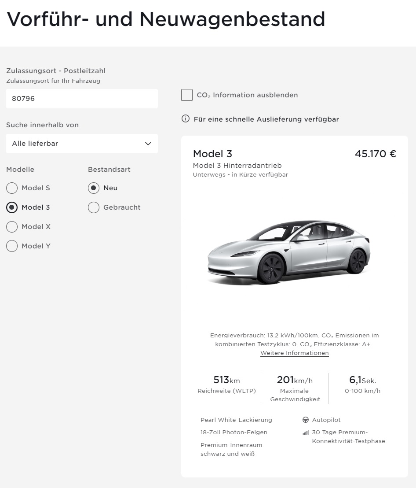416x488 pixels.
Task: Click the Unterwegs in Kürze verfügbar status
Action: coord(240,174)
